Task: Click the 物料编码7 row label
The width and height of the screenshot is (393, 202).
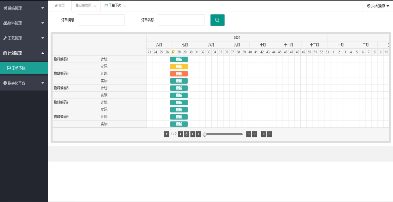Action: [x=61, y=102]
